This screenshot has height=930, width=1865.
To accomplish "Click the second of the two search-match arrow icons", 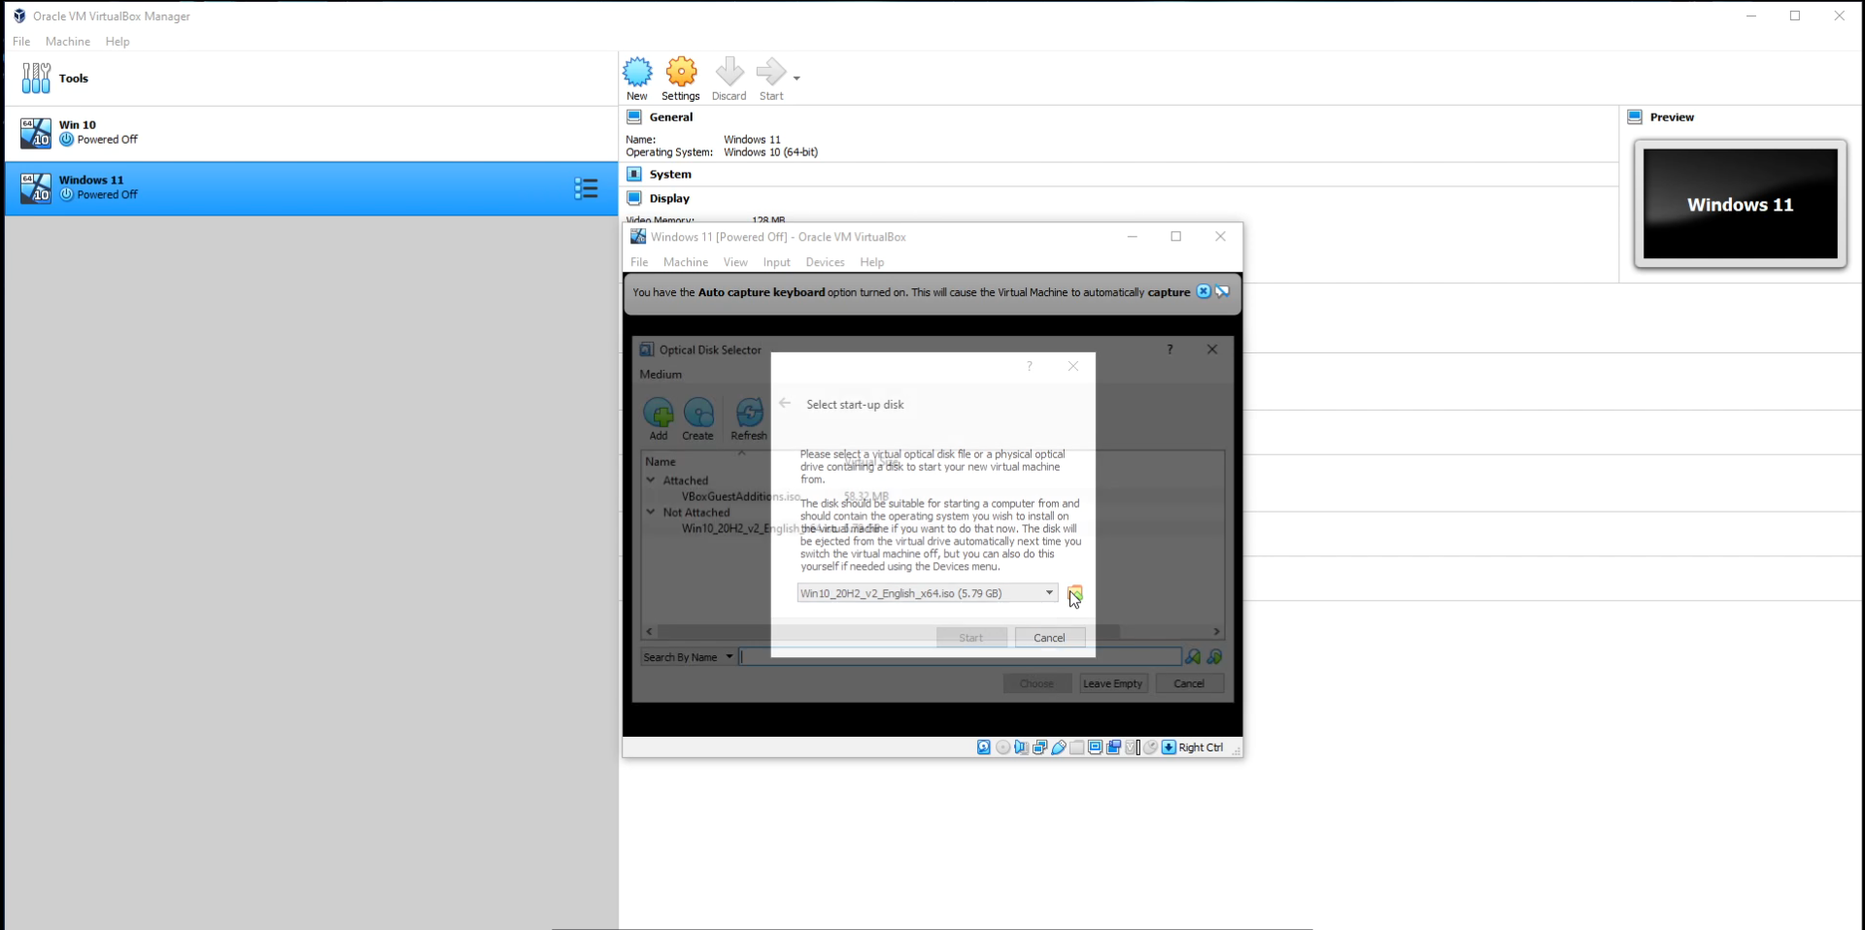I will coord(1214,657).
